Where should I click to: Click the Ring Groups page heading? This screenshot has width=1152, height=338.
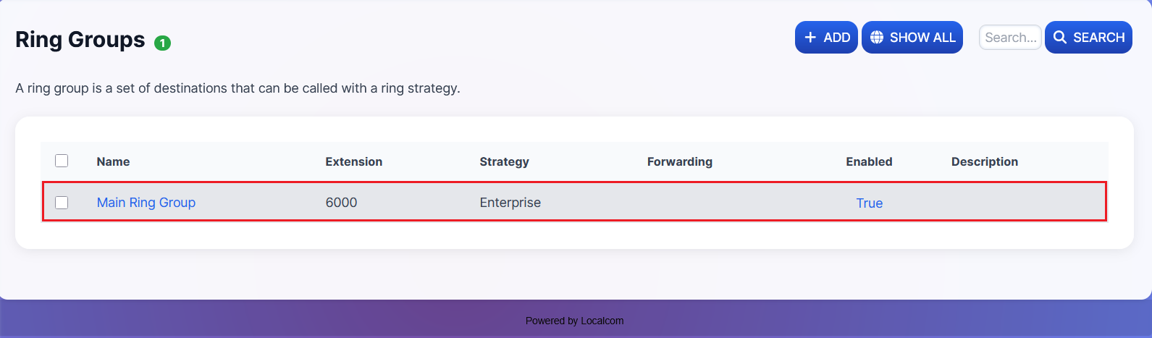[x=80, y=40]
